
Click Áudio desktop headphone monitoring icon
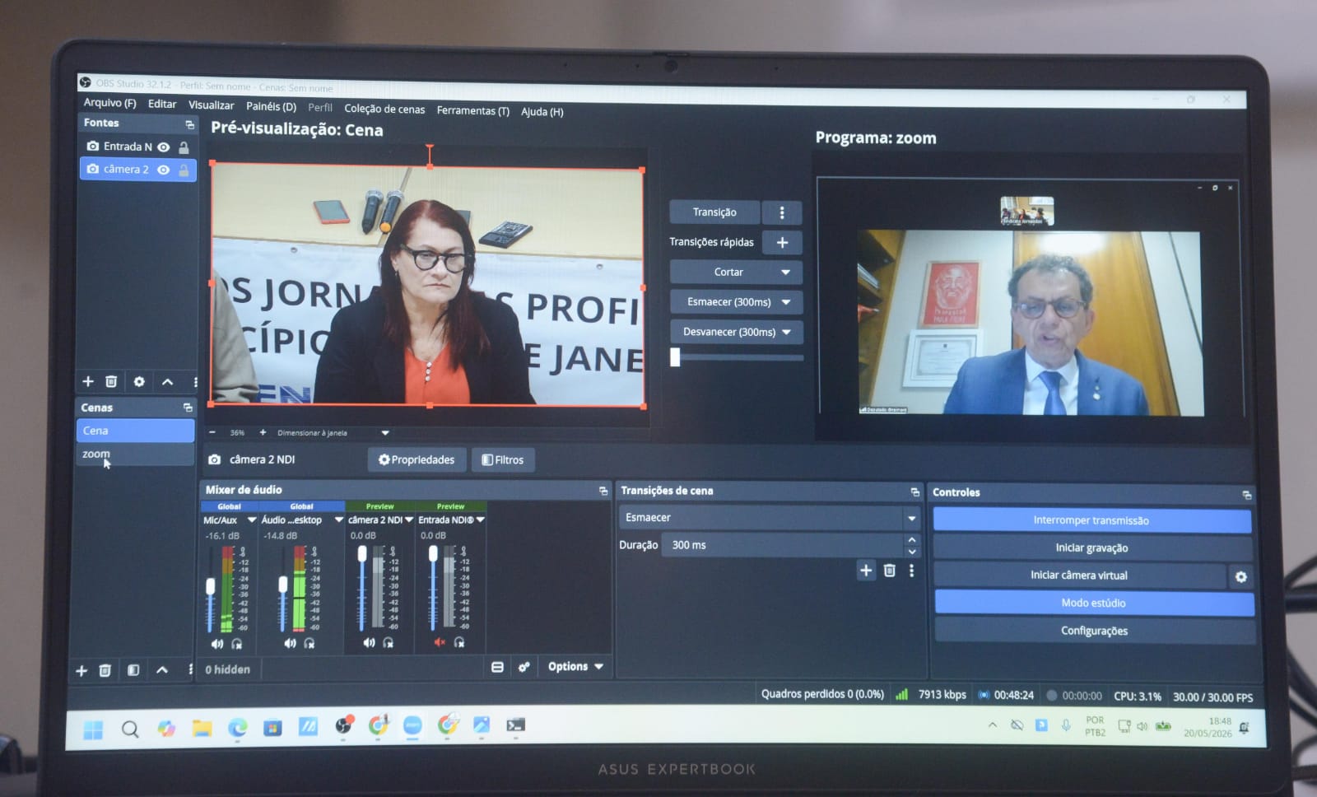coord(309,643)
